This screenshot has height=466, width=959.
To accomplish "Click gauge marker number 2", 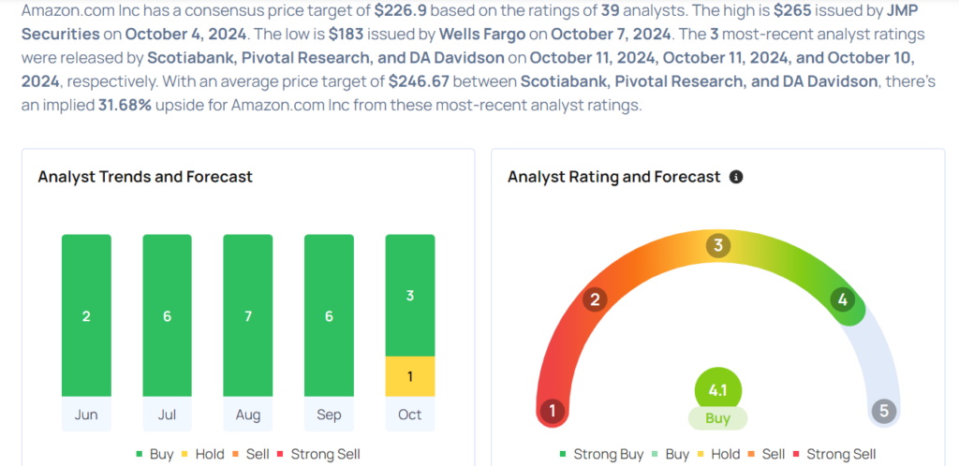I will coord(594,299).
